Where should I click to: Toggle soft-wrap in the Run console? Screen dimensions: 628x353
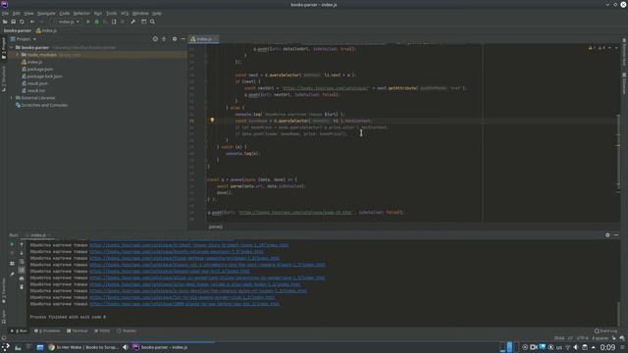(x=22, y=262)
